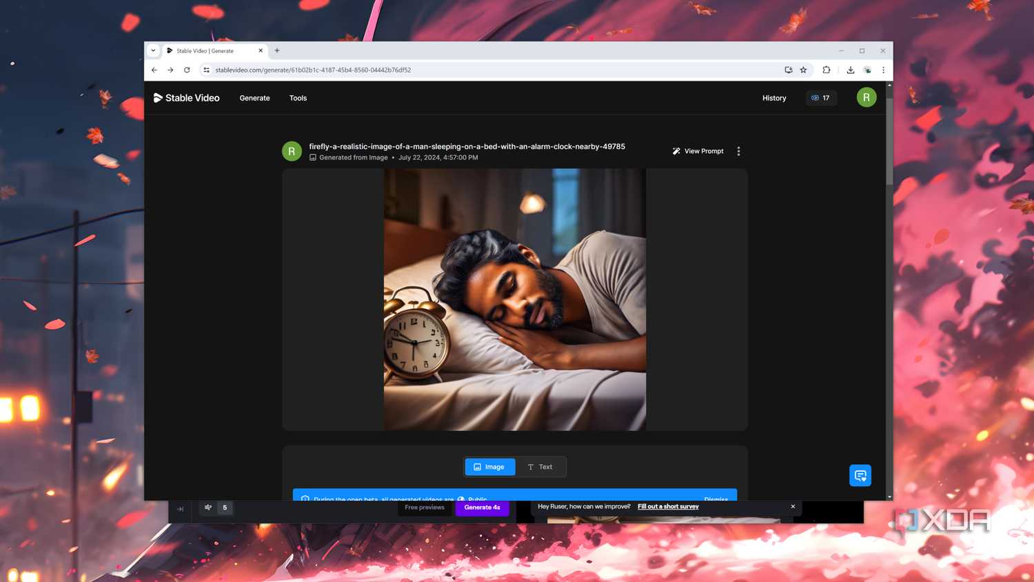This screenshot has height=582, width=1034.
Task: Open the blue feedback chat button
Action: (860, 475)
